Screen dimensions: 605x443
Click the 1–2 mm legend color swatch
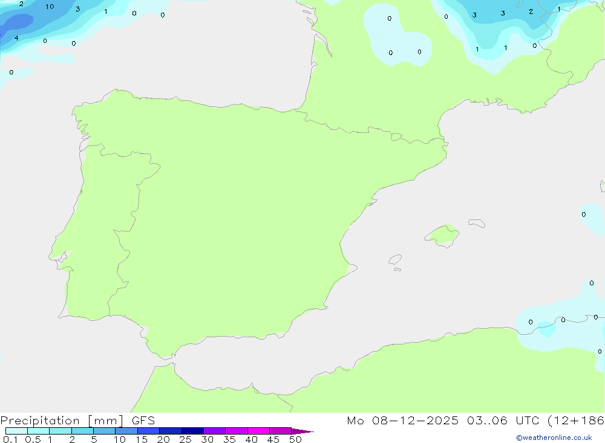tap(60, 431)
